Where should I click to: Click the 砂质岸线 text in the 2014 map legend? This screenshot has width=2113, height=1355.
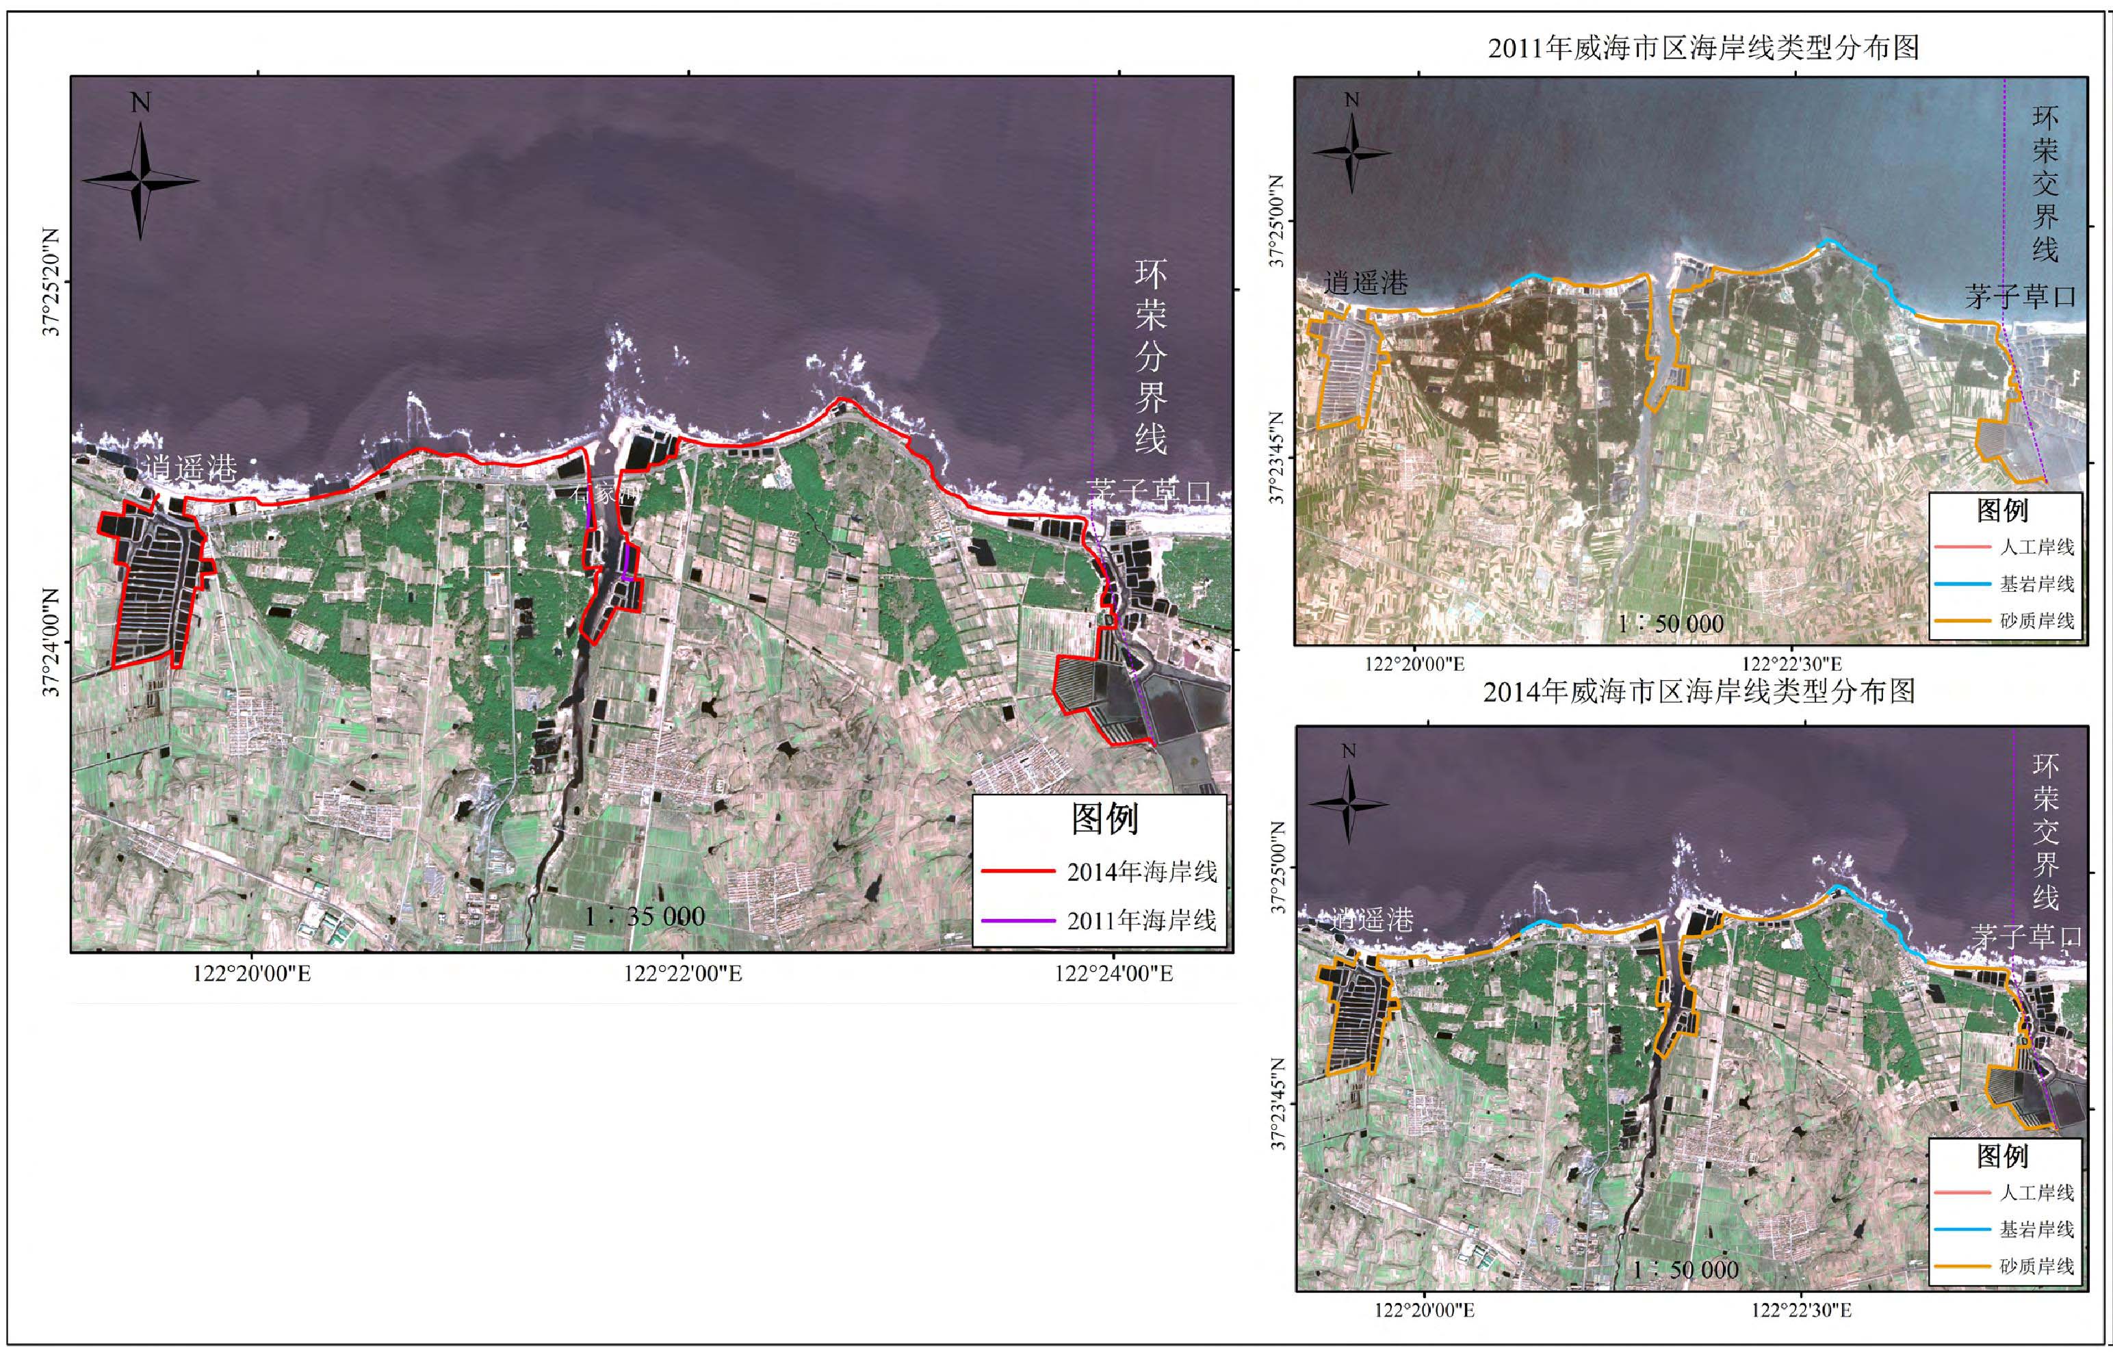[2037, 1267]
